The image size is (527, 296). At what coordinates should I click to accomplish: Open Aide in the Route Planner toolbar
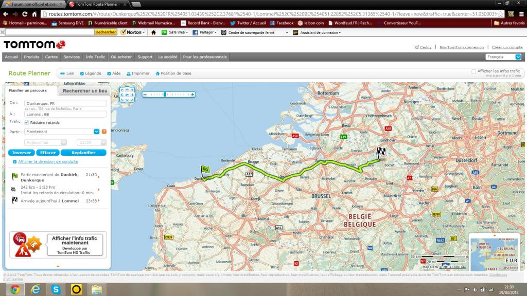(x=114, y=73)
